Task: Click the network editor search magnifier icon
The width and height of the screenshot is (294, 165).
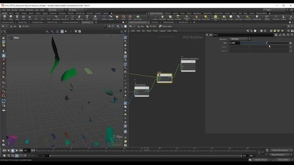Action: (x=288, y=31)
